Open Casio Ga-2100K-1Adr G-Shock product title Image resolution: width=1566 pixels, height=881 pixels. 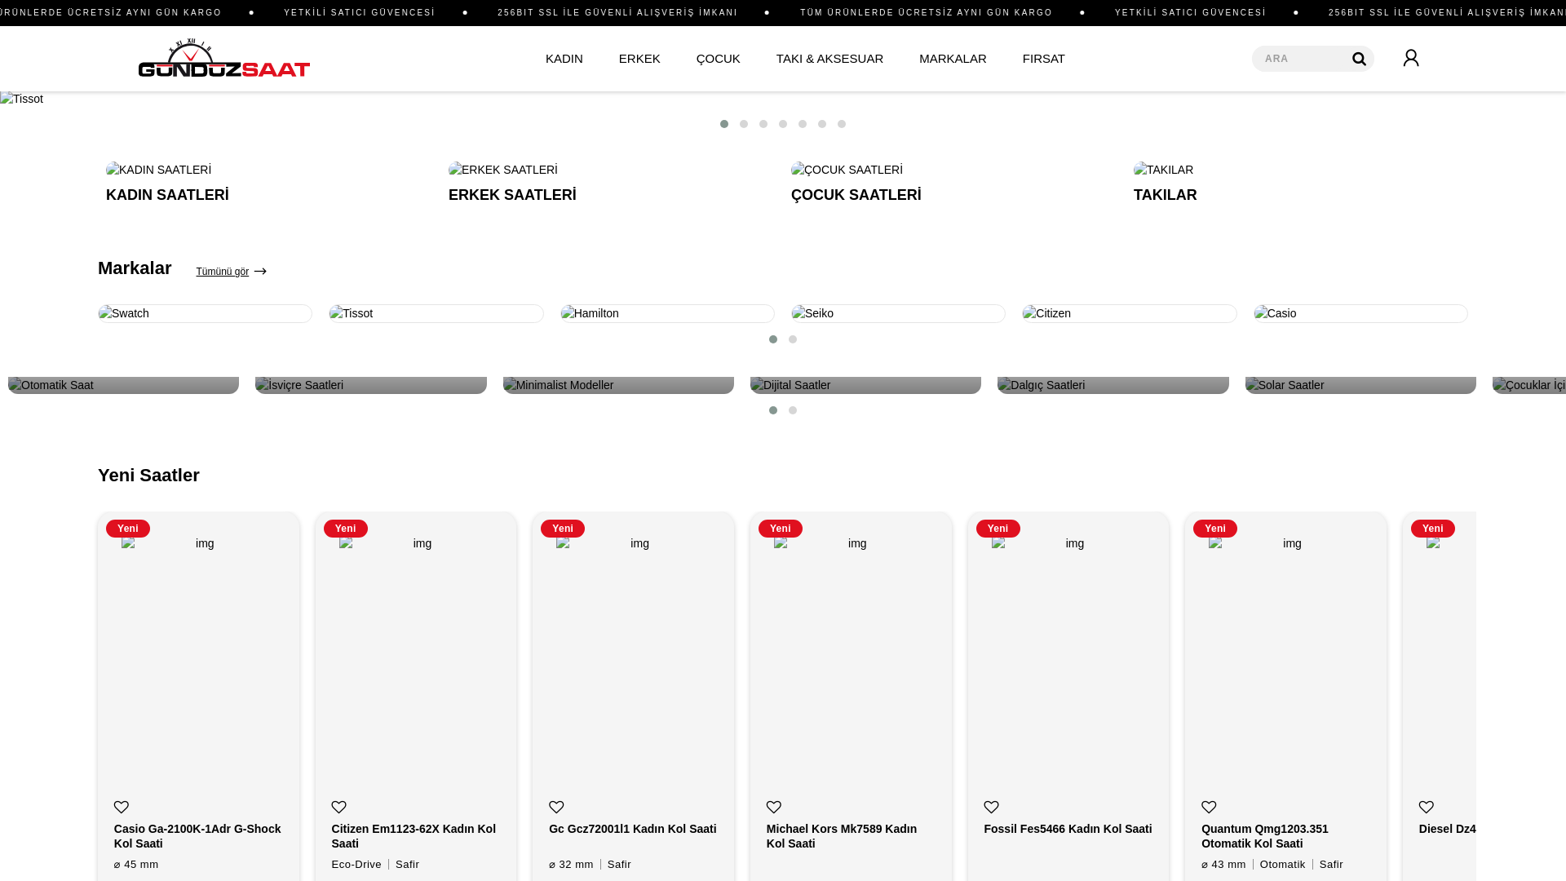click(x=197, y=836)
